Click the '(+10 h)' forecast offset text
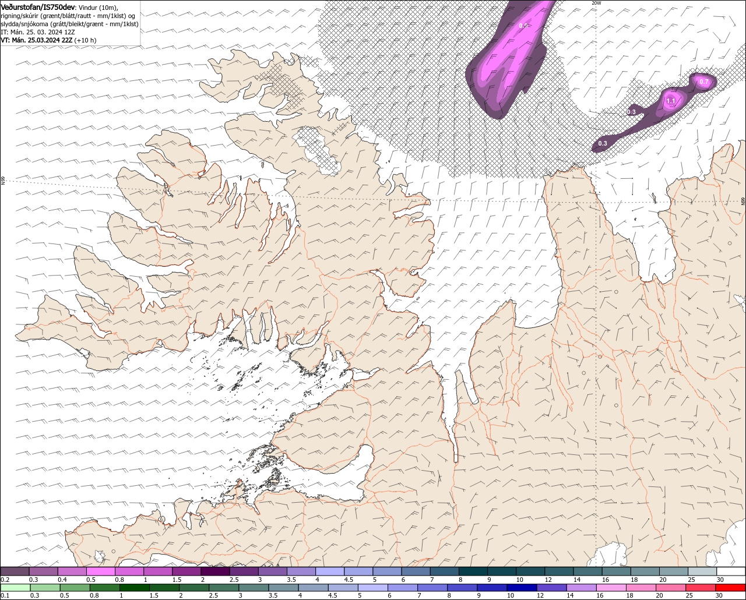746x600 pixels. pyautogui.click(x=85, y=40)
